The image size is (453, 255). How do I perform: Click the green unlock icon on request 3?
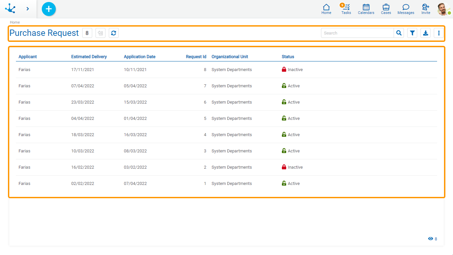pyautogui.click(x=284, y=151)
